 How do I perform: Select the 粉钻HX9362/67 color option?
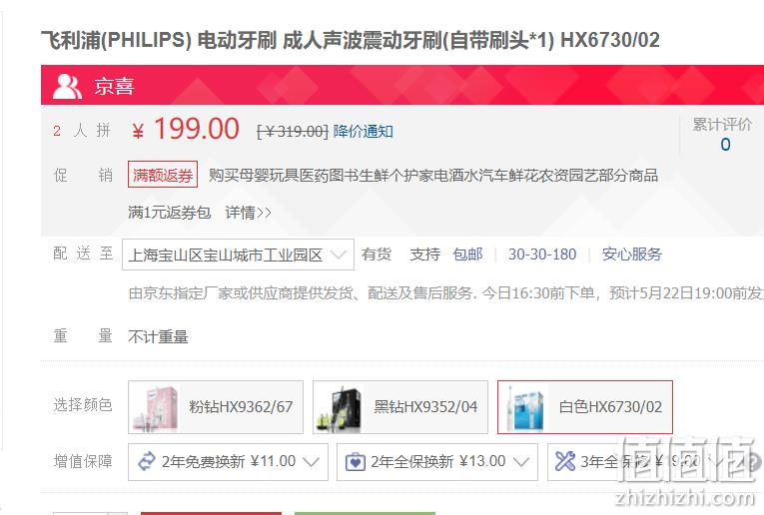tap(216, 407)
